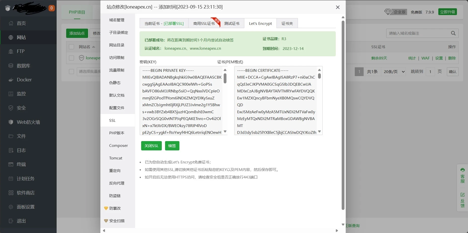Click the 续签 renew button
The image size is (468, 233).
[172, 146]
